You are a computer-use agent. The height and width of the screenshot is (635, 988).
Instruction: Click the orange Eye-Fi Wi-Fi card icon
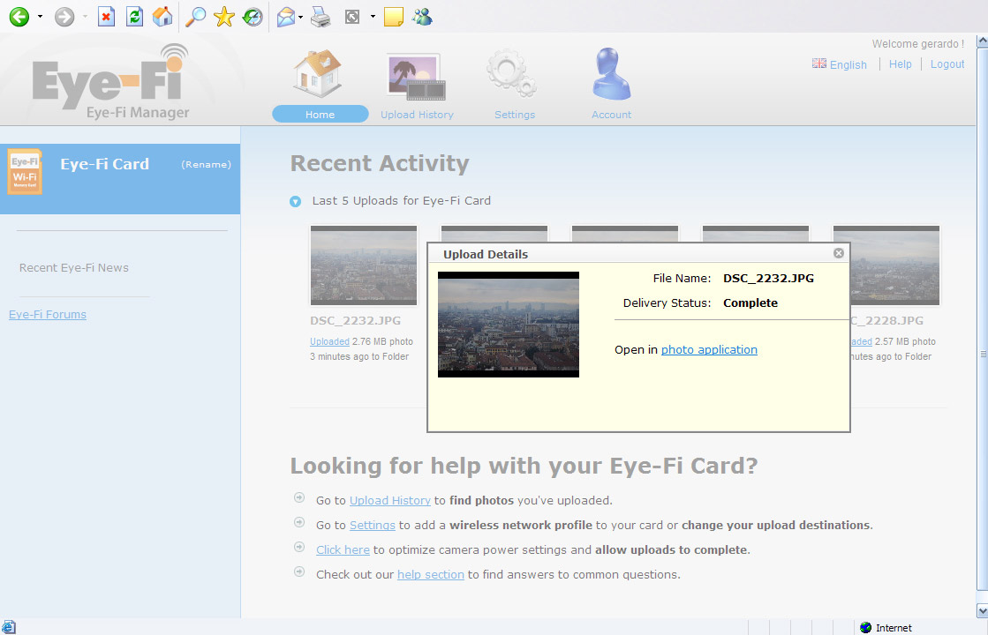(26, 171)
